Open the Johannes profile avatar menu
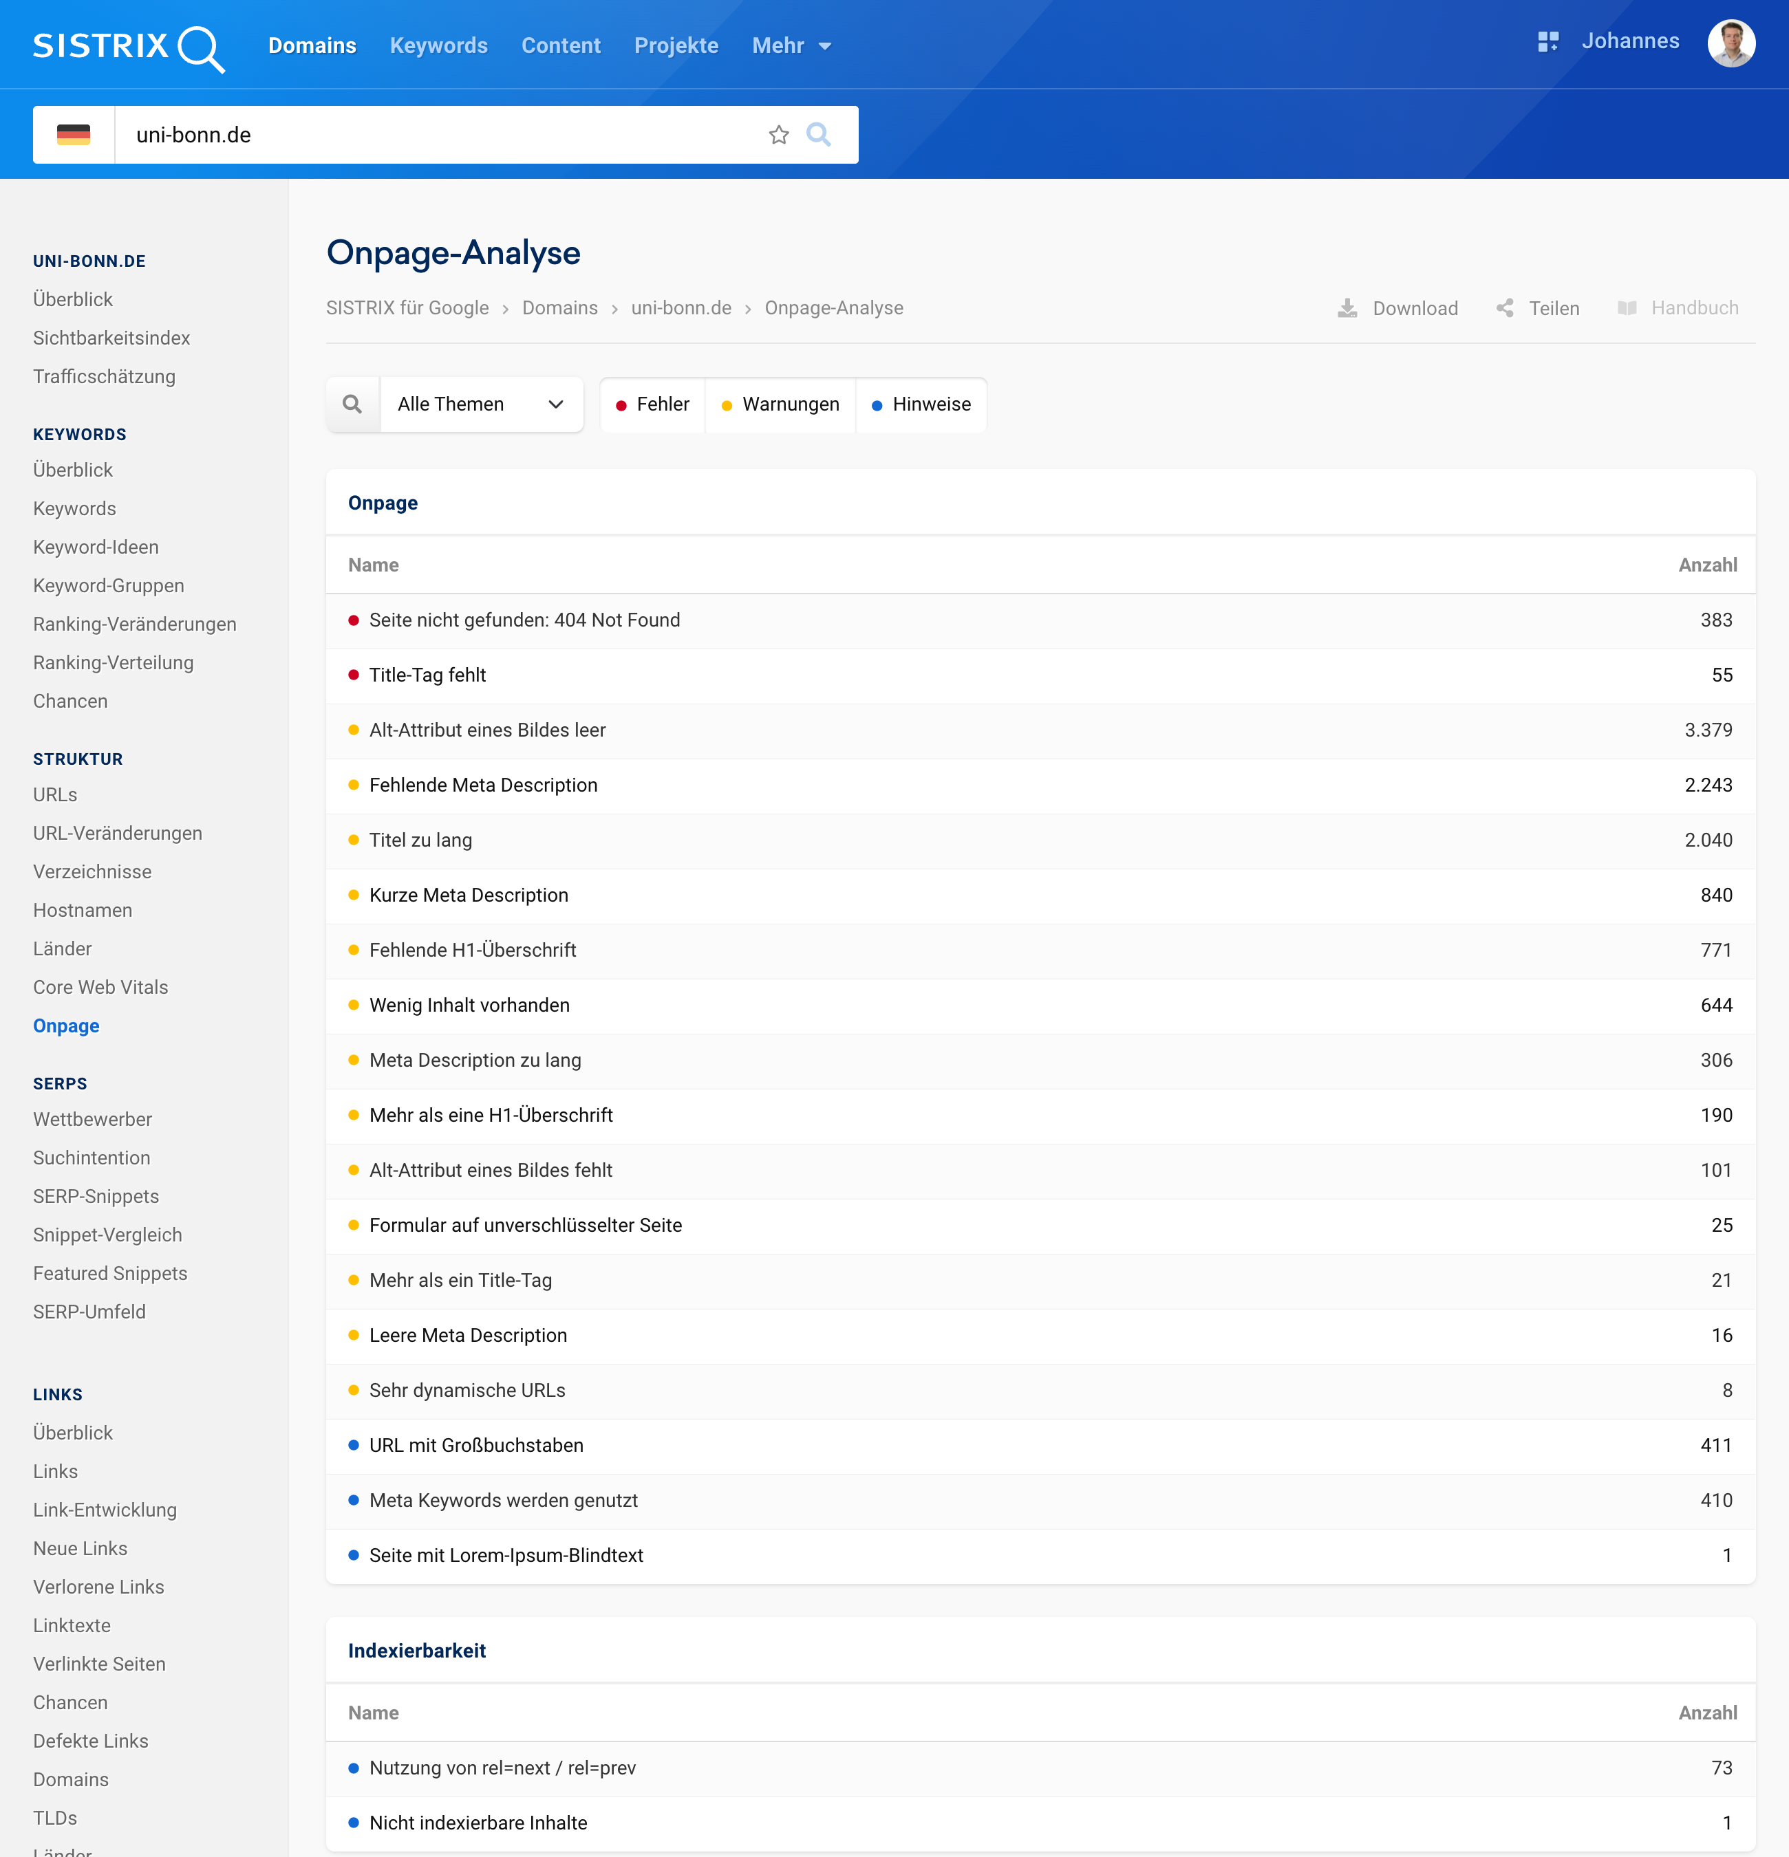 tap(1731, 43)
